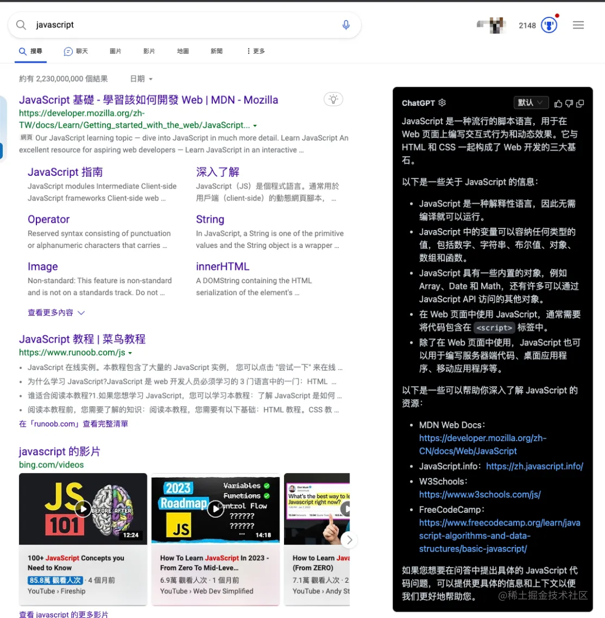Open the 更多 search options menu
Image resolution: width=605 pixels, height=618 pixels.
click(255, 51)
